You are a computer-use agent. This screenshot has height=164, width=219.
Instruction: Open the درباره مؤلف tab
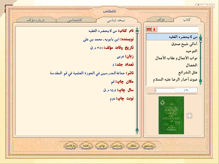click(36, 20)
